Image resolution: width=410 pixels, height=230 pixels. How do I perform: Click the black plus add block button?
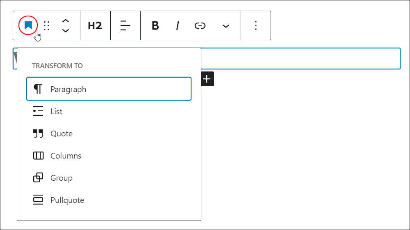(x=207, y=79)
